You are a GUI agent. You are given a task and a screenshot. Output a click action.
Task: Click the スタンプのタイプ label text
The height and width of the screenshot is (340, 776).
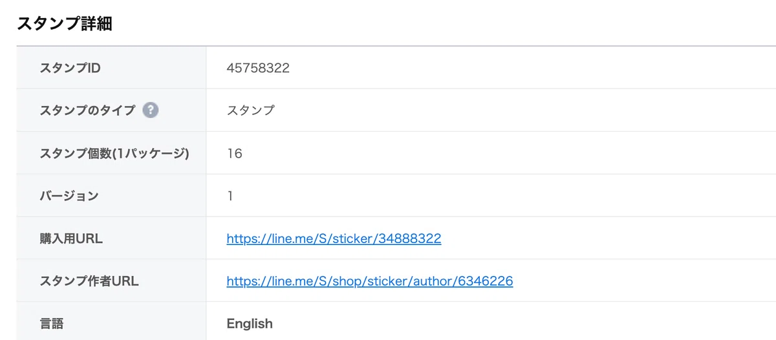[88, 111]
